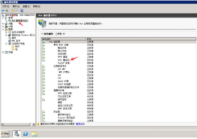Image resolution: width=197 pixels, height=139 pixels.
Task: Click the 开始 Start button
Action: tap(5, 134)
